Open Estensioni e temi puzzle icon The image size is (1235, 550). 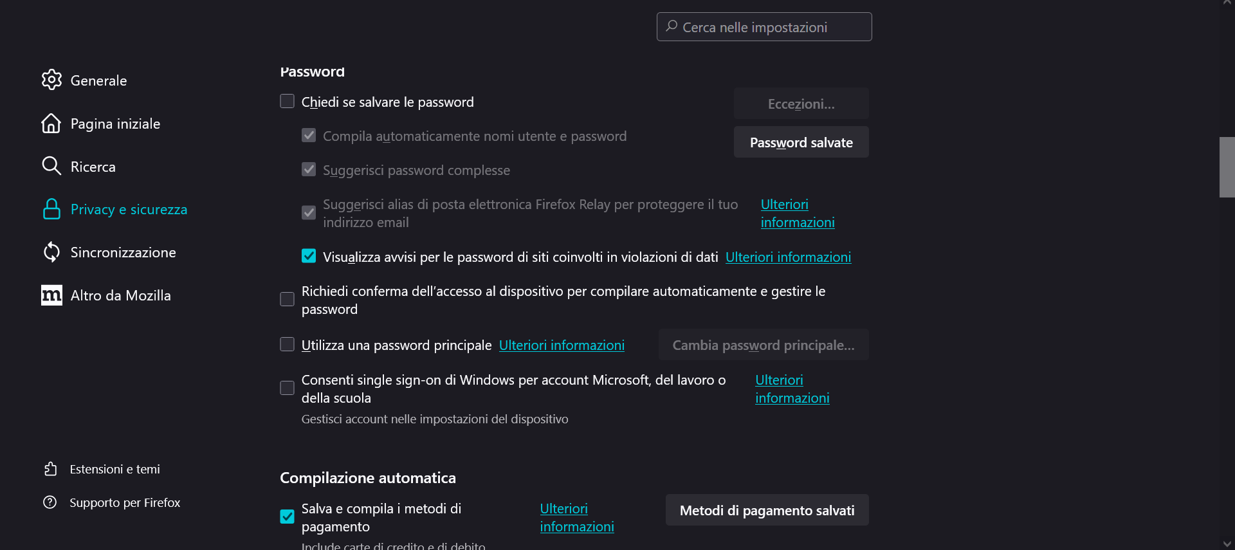[x=50, y=469]
